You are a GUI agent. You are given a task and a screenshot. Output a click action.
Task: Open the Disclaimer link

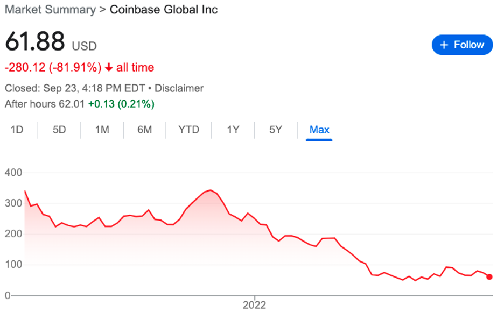[179, 88]
